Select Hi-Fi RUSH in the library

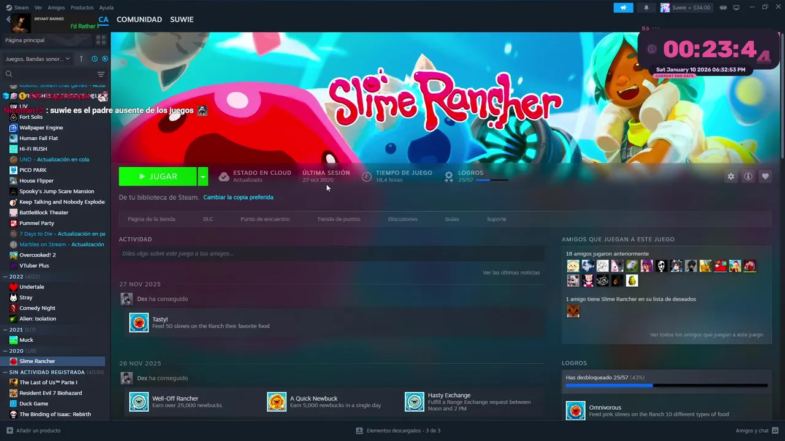(x=33, y=149)
